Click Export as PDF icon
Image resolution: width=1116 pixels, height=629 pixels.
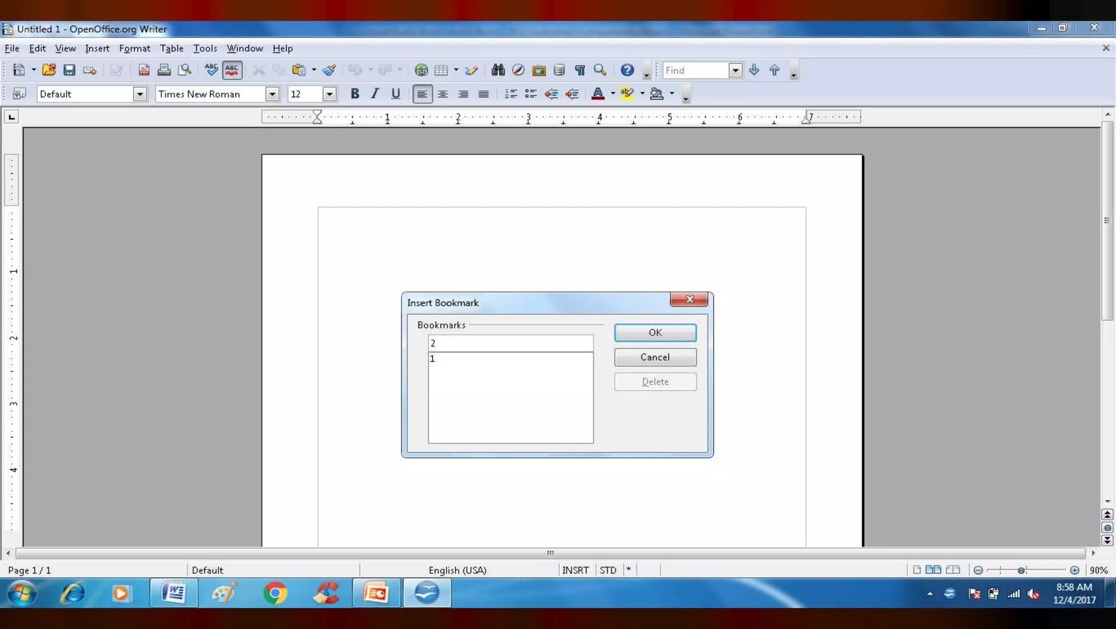(x=144, y=70)
